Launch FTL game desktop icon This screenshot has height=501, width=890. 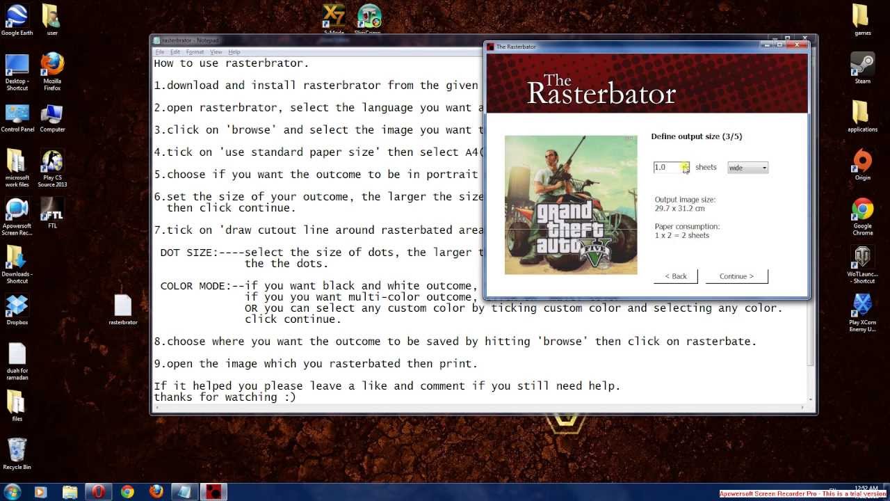(x=52, y=213)
